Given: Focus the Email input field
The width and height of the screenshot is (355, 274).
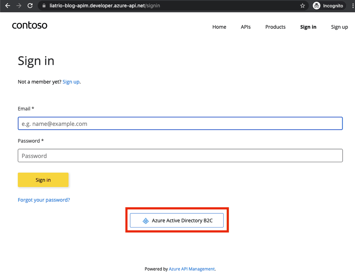Looking at the screenshot, I should [180, 124].
